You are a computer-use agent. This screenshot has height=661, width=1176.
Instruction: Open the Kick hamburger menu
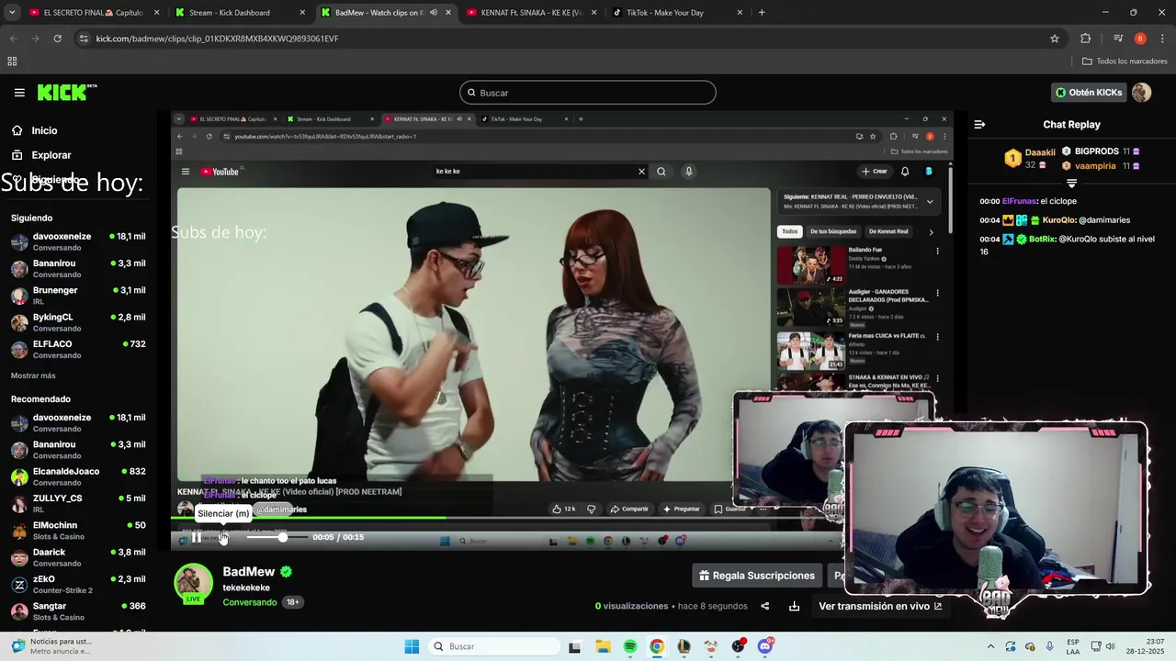19,93
